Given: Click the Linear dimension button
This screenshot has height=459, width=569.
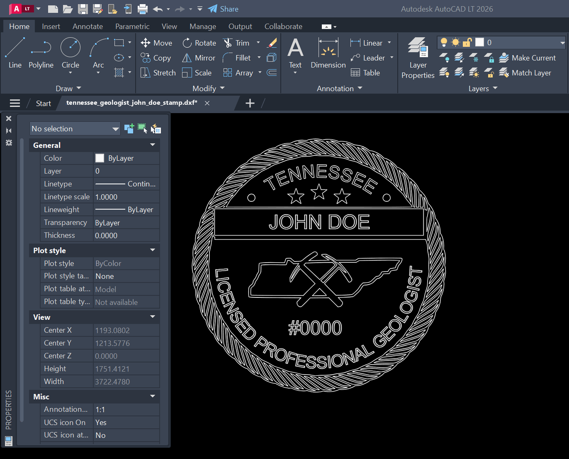Looking at the screenshot, I should pos(367,43).
